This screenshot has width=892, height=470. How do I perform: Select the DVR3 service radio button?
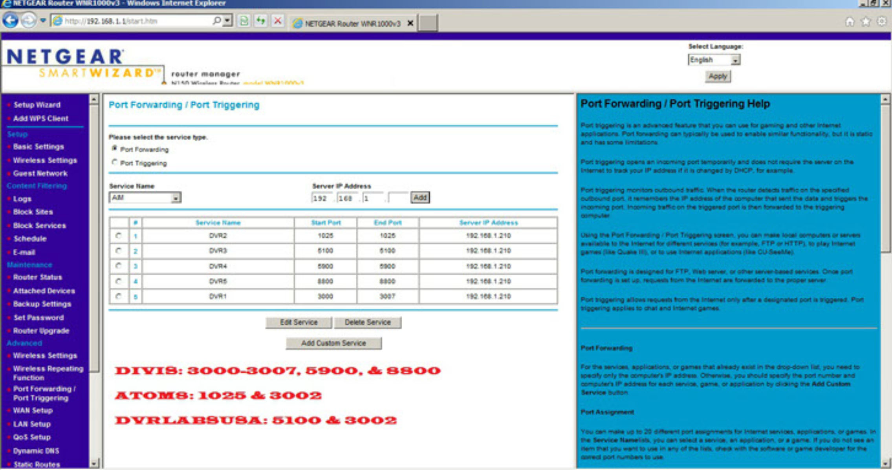click(118, 251)
